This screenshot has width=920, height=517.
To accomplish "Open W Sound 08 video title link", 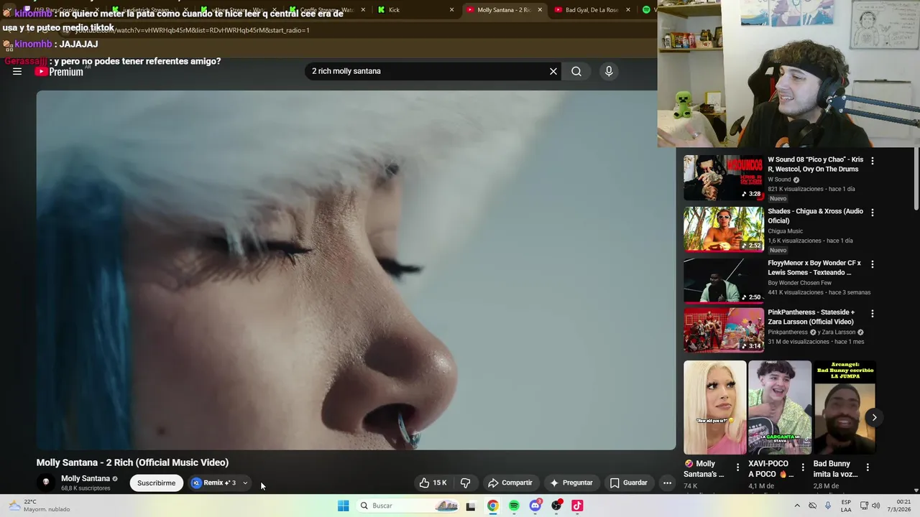I will click(816, 164).
